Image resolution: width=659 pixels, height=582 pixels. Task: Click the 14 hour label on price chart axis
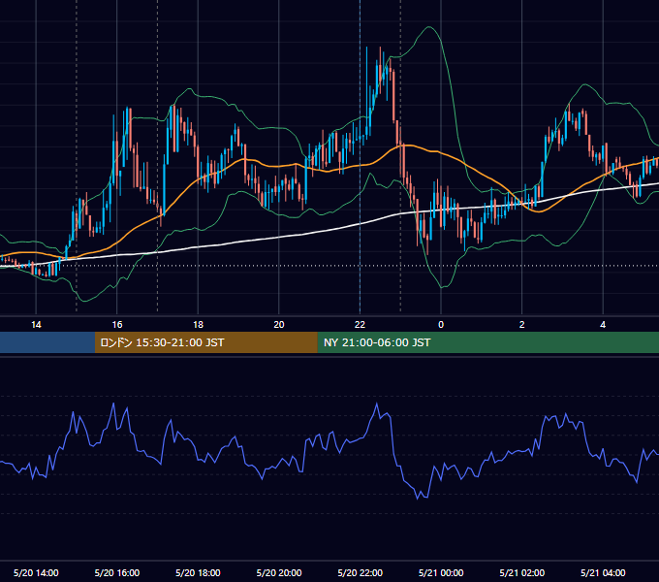[x=36, y=325]
